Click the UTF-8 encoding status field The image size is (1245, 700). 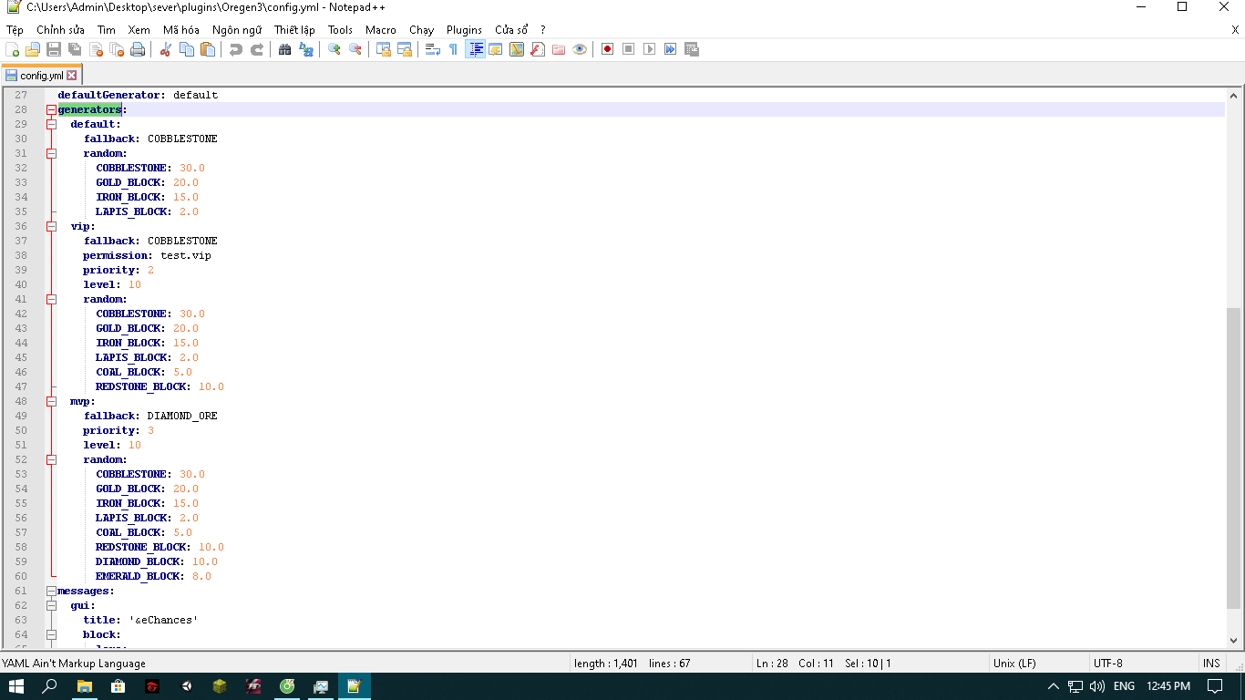1108,663
